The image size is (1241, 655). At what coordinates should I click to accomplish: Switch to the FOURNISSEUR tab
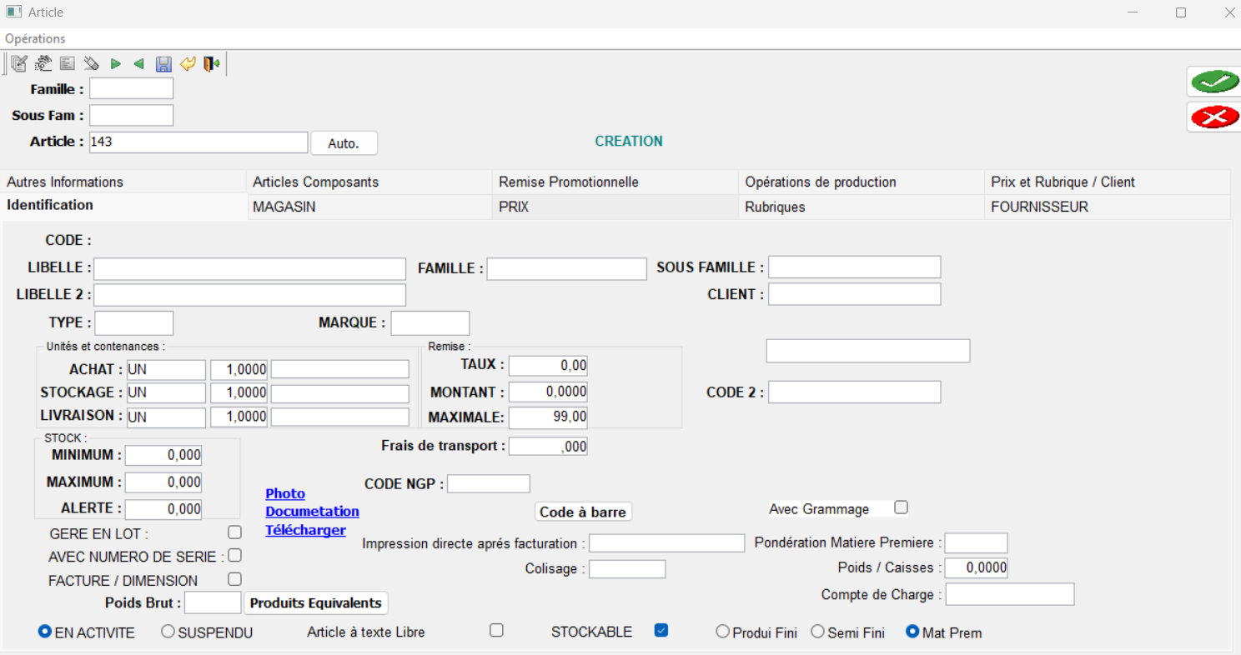(x=1108, y=207)
